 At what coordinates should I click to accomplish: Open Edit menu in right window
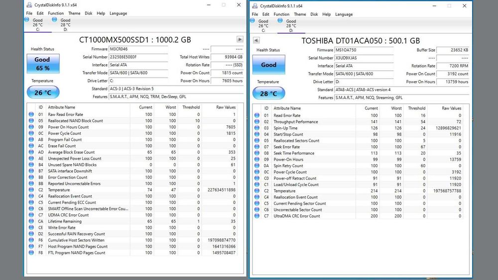coord(266,14)
